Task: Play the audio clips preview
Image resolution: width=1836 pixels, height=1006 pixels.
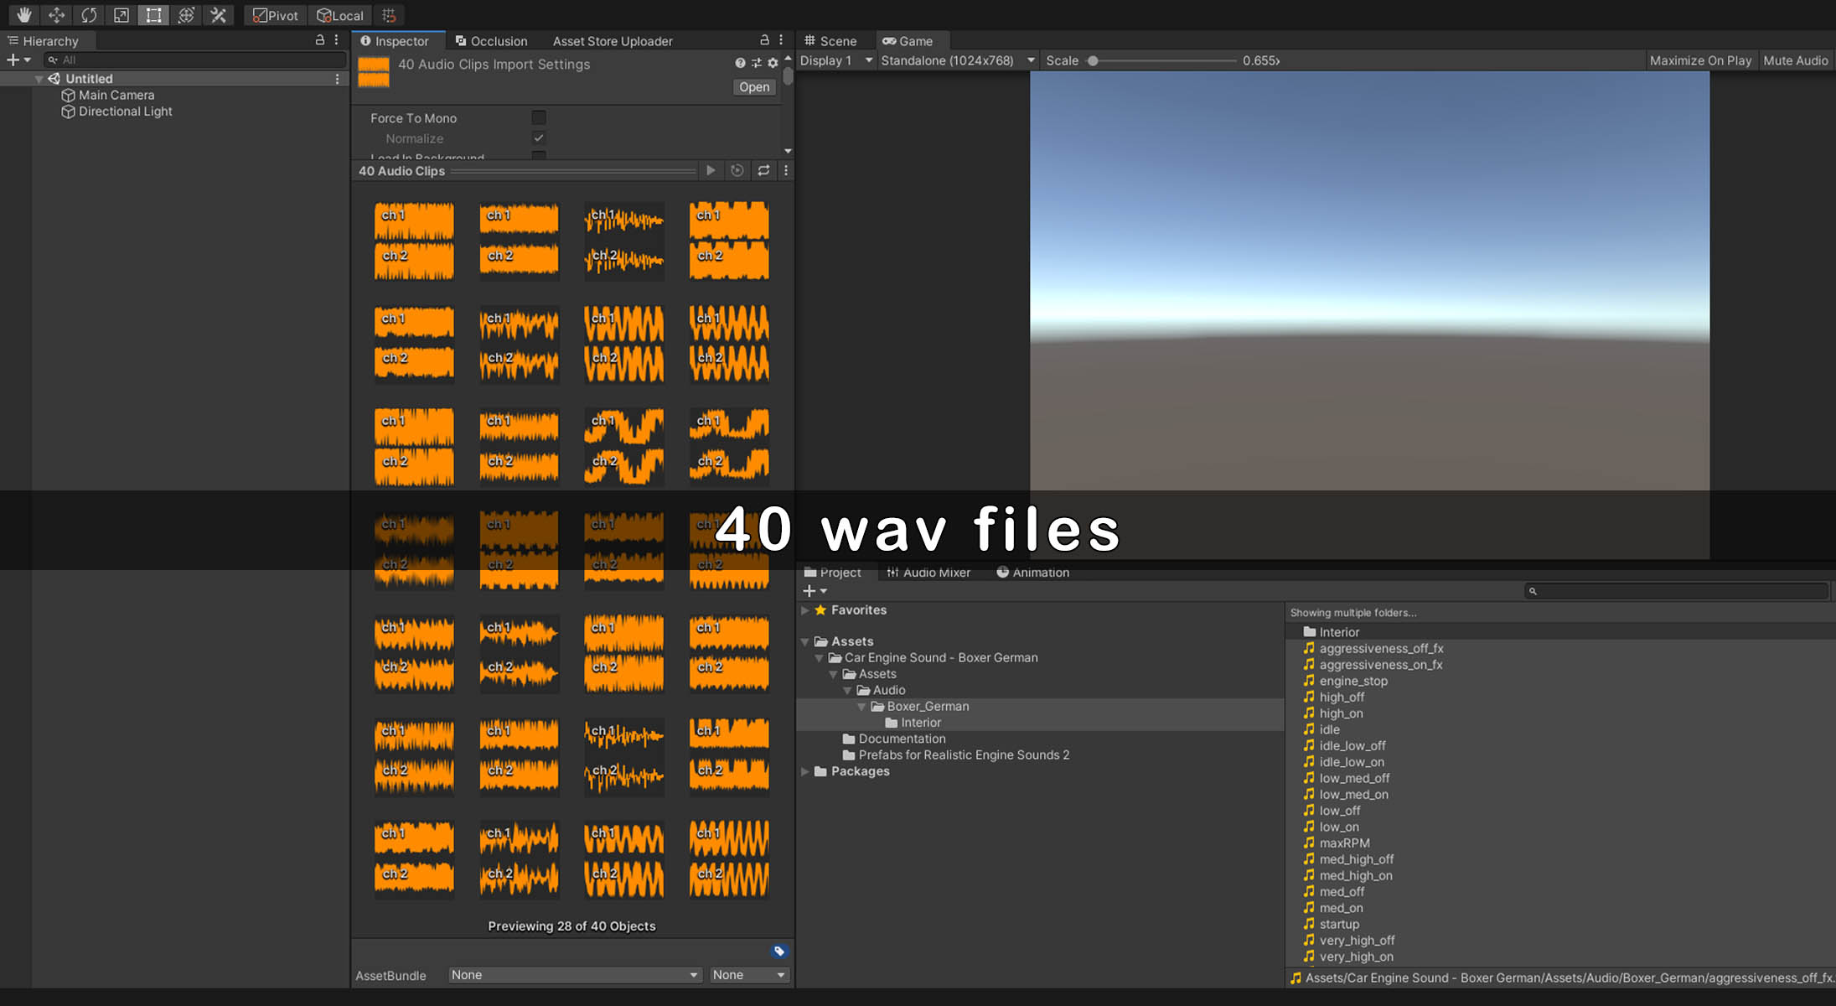Action: (x=711, y=170)
